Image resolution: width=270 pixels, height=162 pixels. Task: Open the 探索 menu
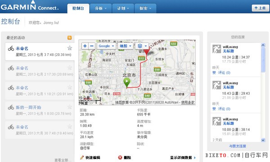pyautogui.click(x=145, y=8)
